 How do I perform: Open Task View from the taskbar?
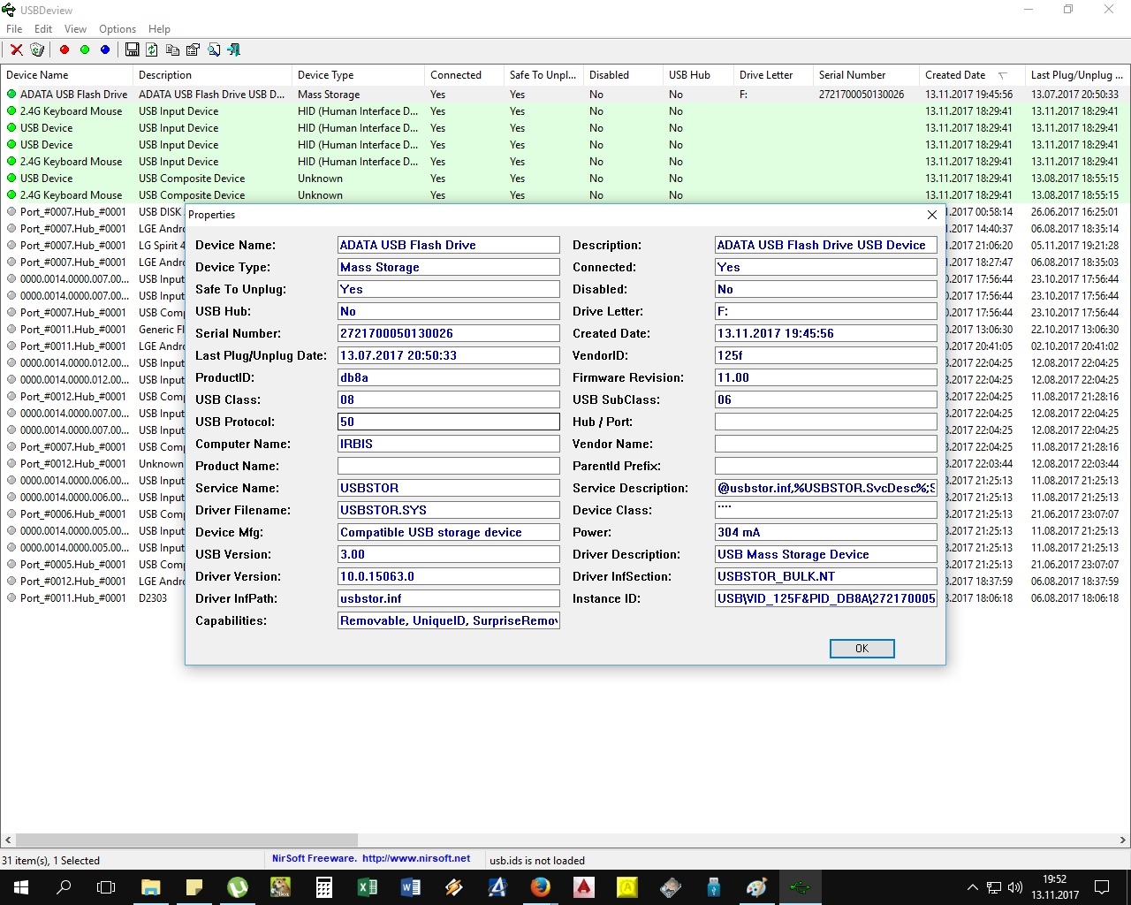click(x=106, y=887)
